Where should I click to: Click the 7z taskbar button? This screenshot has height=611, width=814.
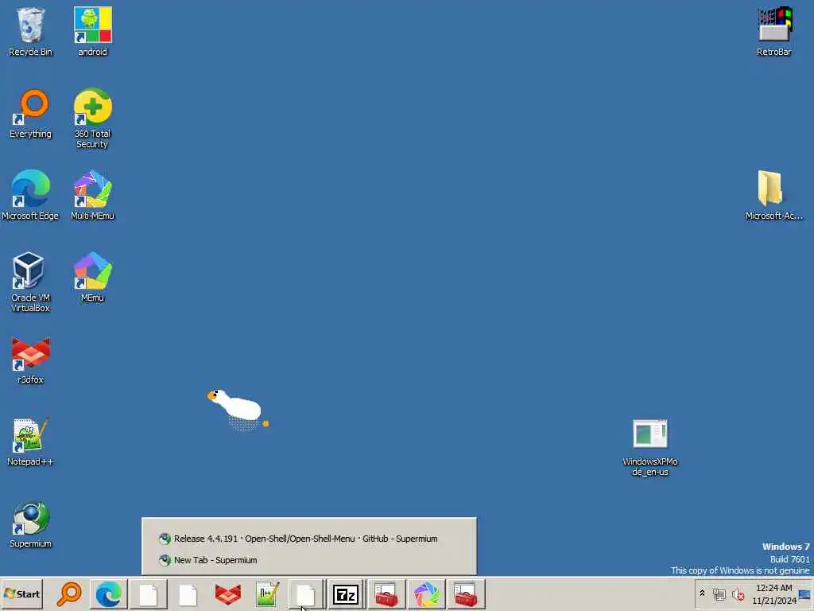(346, 593)
